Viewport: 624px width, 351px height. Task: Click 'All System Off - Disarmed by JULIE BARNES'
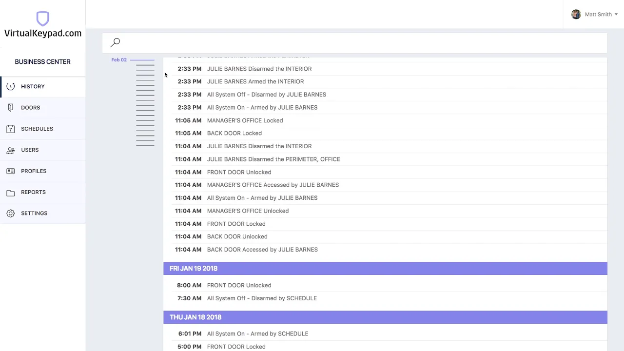(266, 95)
